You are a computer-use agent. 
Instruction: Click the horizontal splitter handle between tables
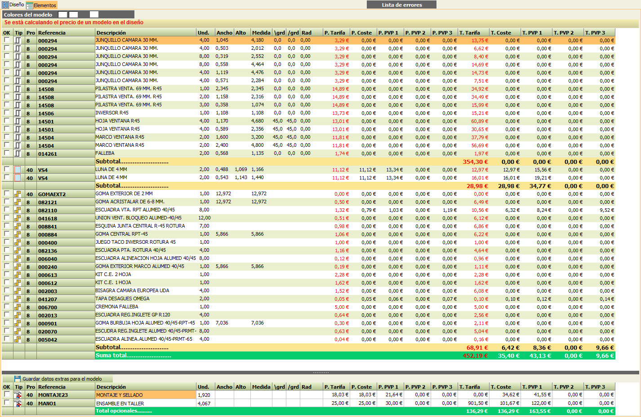[x=320, y=373]
